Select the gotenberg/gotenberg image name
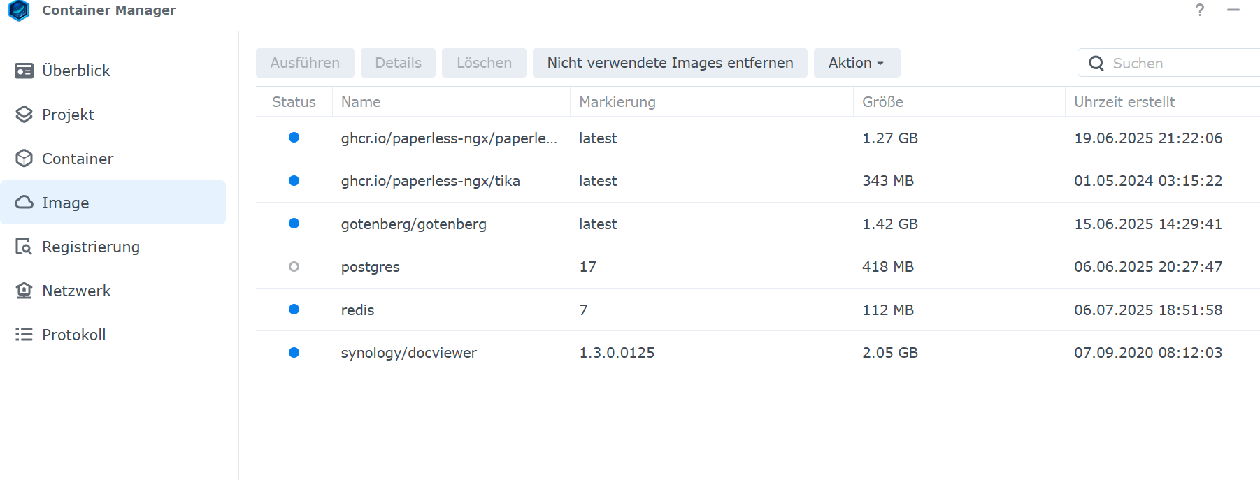 414,224
